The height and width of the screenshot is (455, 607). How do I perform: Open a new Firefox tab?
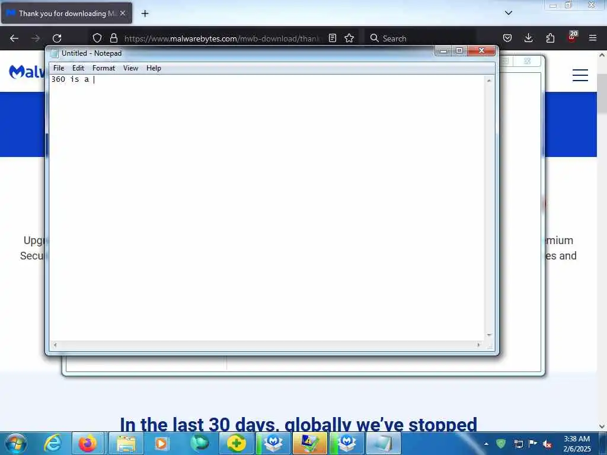[145, 14]
